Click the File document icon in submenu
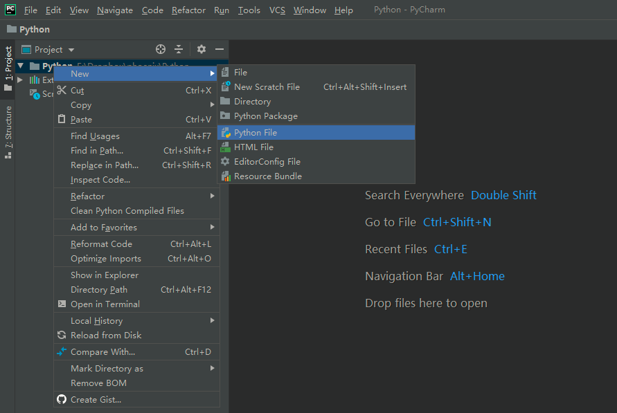This screenshot has width=617, height=413. 225,73
